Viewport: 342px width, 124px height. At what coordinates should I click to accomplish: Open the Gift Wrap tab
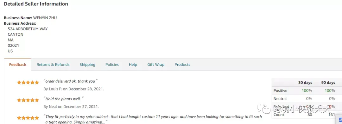tap(156, 65)
